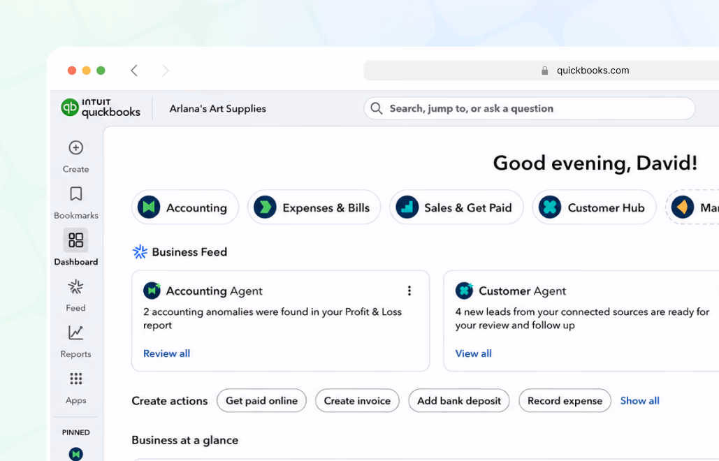Click the pinned Accounting icon under PINNED
This screenshot has width=719, height=461.
tap(75, 454)
